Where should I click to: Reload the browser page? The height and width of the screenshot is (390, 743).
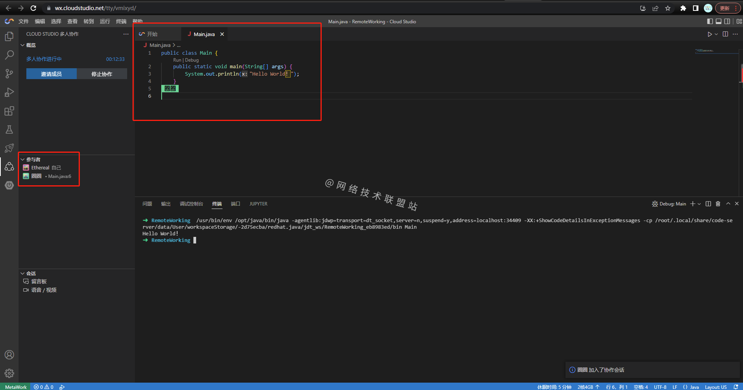coord(33,8)
